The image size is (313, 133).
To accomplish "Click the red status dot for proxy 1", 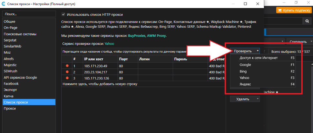I will tap(67, 66).
